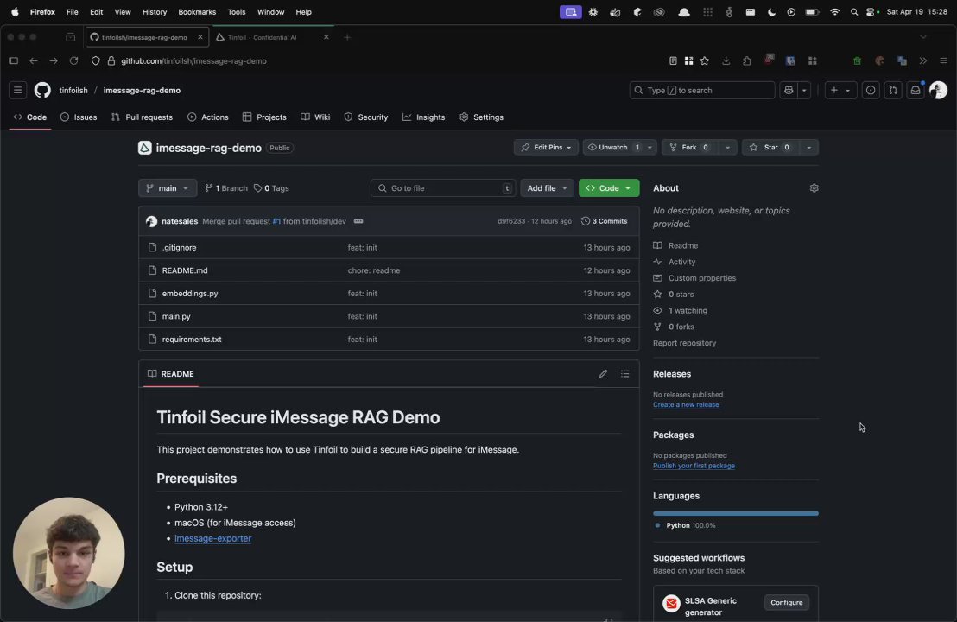The width and height of the screenshot is (957, 622).
Task: Edit README with pencil icon
Action: [x=603, y=373]
